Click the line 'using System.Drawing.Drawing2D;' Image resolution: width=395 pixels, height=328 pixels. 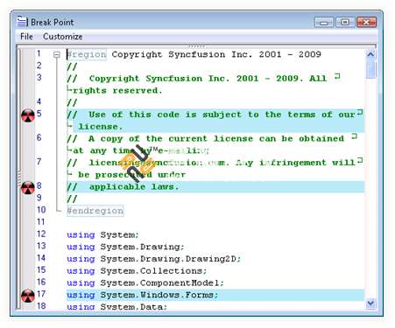153,259
